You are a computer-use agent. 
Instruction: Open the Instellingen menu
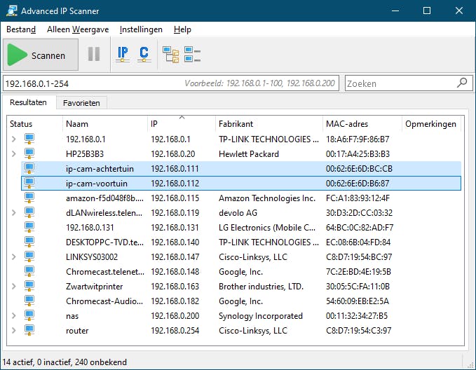141,29
